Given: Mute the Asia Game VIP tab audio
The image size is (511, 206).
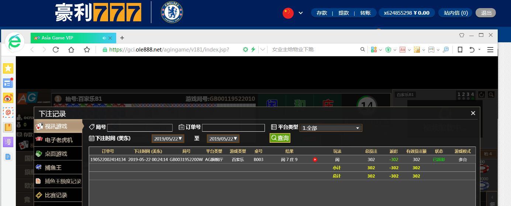Looking at the screenshot, I should click(104, 38).
